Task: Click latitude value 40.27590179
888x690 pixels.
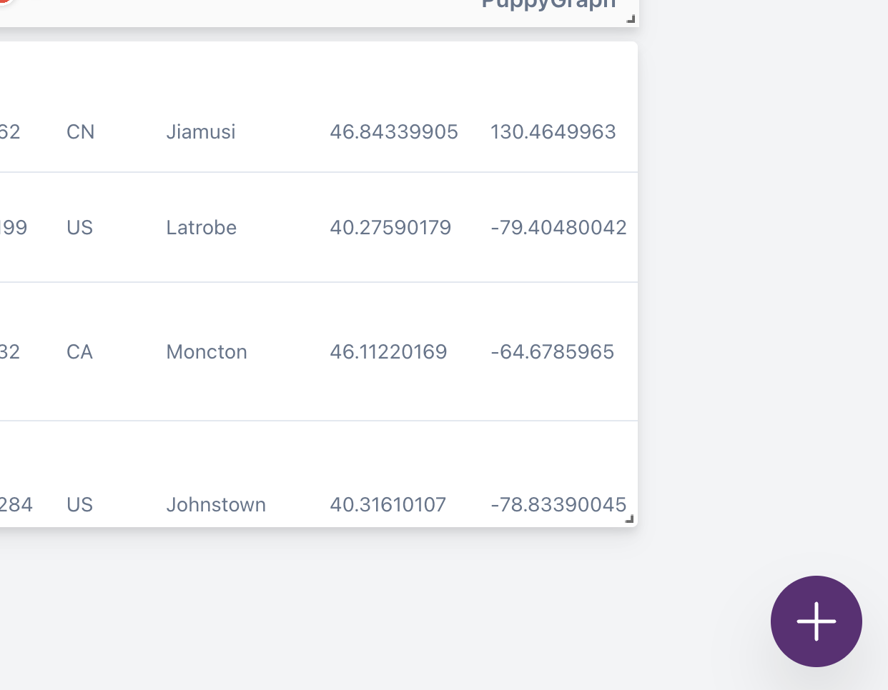Action: [390, 227]
